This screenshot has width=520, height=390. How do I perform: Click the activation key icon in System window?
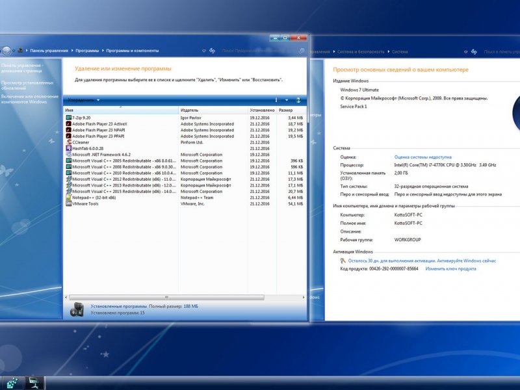pos(343,261)
